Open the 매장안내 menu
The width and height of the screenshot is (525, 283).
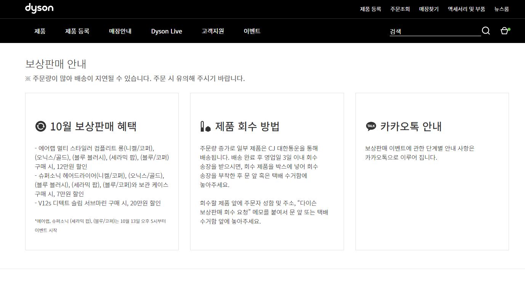tap(120, 31)
